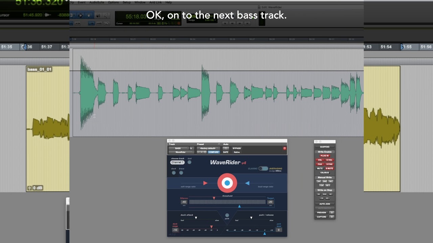Image resolution: width=433 pixels, height=243 pixels.
Task: Open the WaveRider plugin selector dropdown
Action: (181, 152)
